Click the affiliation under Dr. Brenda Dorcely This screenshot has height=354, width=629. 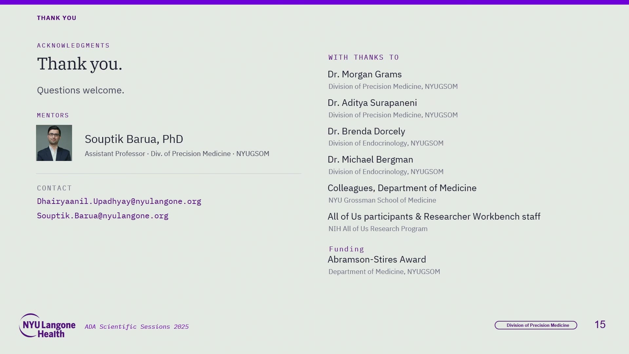coord(386,143)
